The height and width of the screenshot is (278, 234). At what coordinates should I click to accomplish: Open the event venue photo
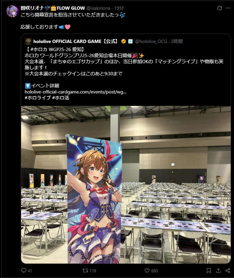[126, 185]
